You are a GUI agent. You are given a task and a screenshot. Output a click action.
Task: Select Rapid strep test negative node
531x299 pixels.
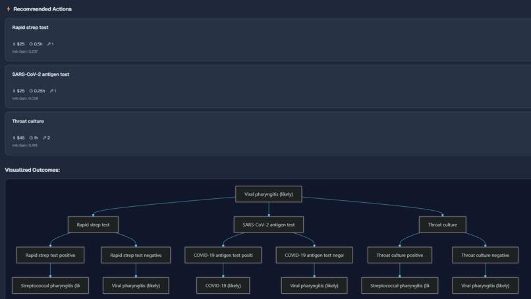(x=136, y=255)
